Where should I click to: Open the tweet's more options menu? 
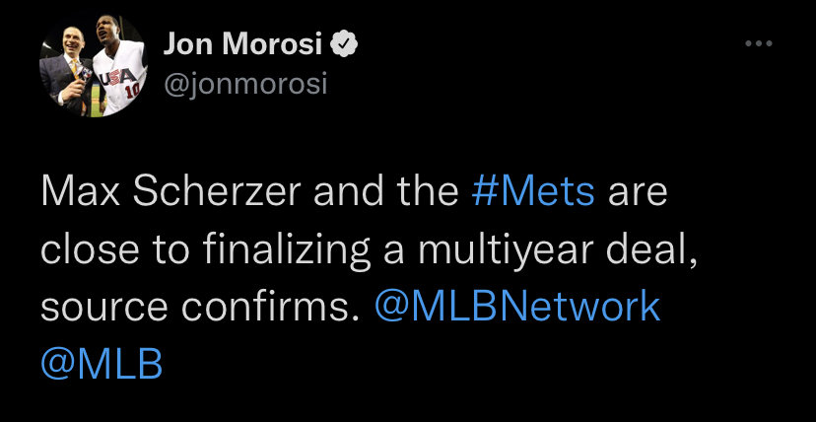tap(757, 44)
